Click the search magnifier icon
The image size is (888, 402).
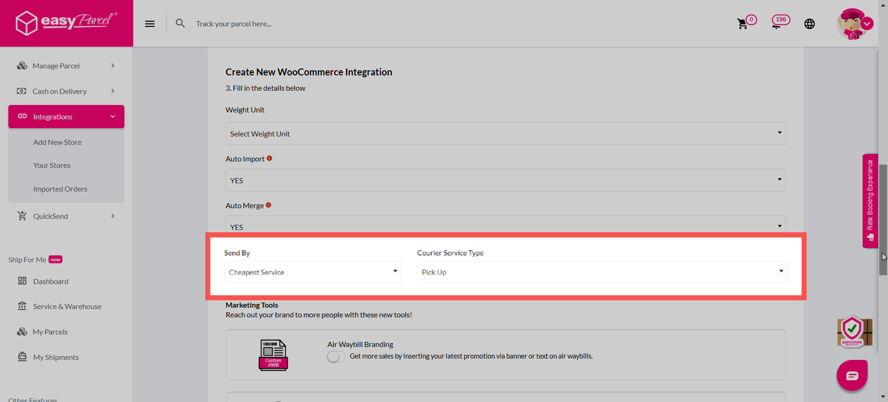180,23
